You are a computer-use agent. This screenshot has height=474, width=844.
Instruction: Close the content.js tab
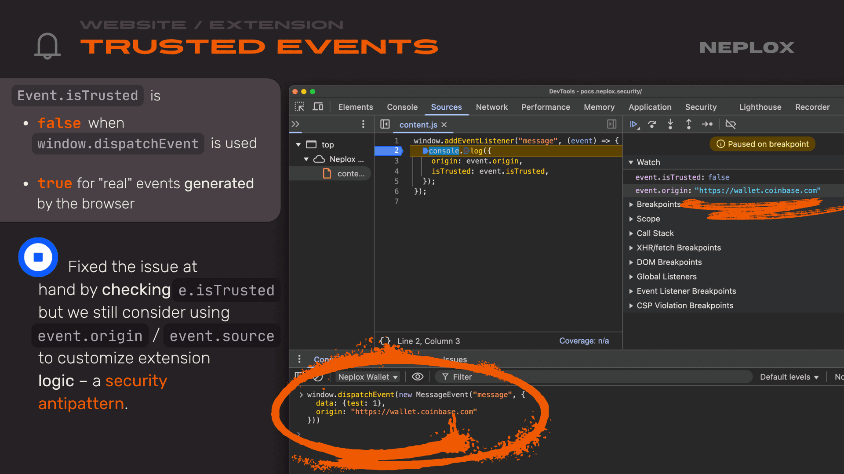tap(444, 125)
